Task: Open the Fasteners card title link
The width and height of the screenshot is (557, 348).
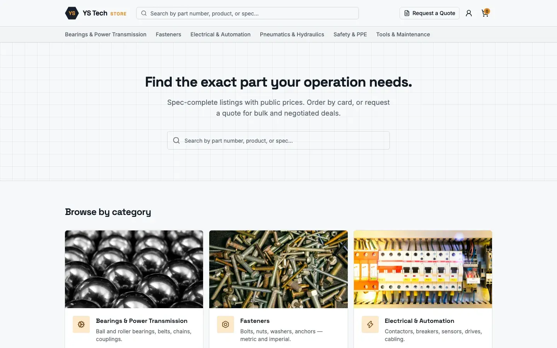Action: pos(255,321)
